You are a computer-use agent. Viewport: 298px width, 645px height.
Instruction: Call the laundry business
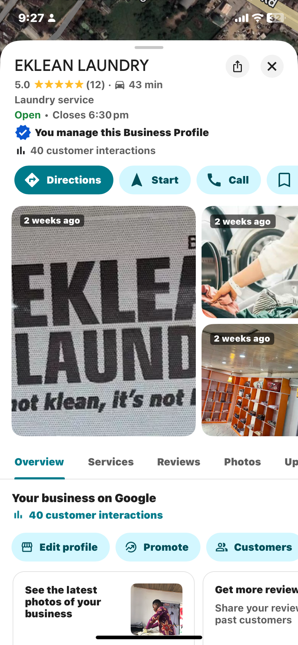click(229, 180)
